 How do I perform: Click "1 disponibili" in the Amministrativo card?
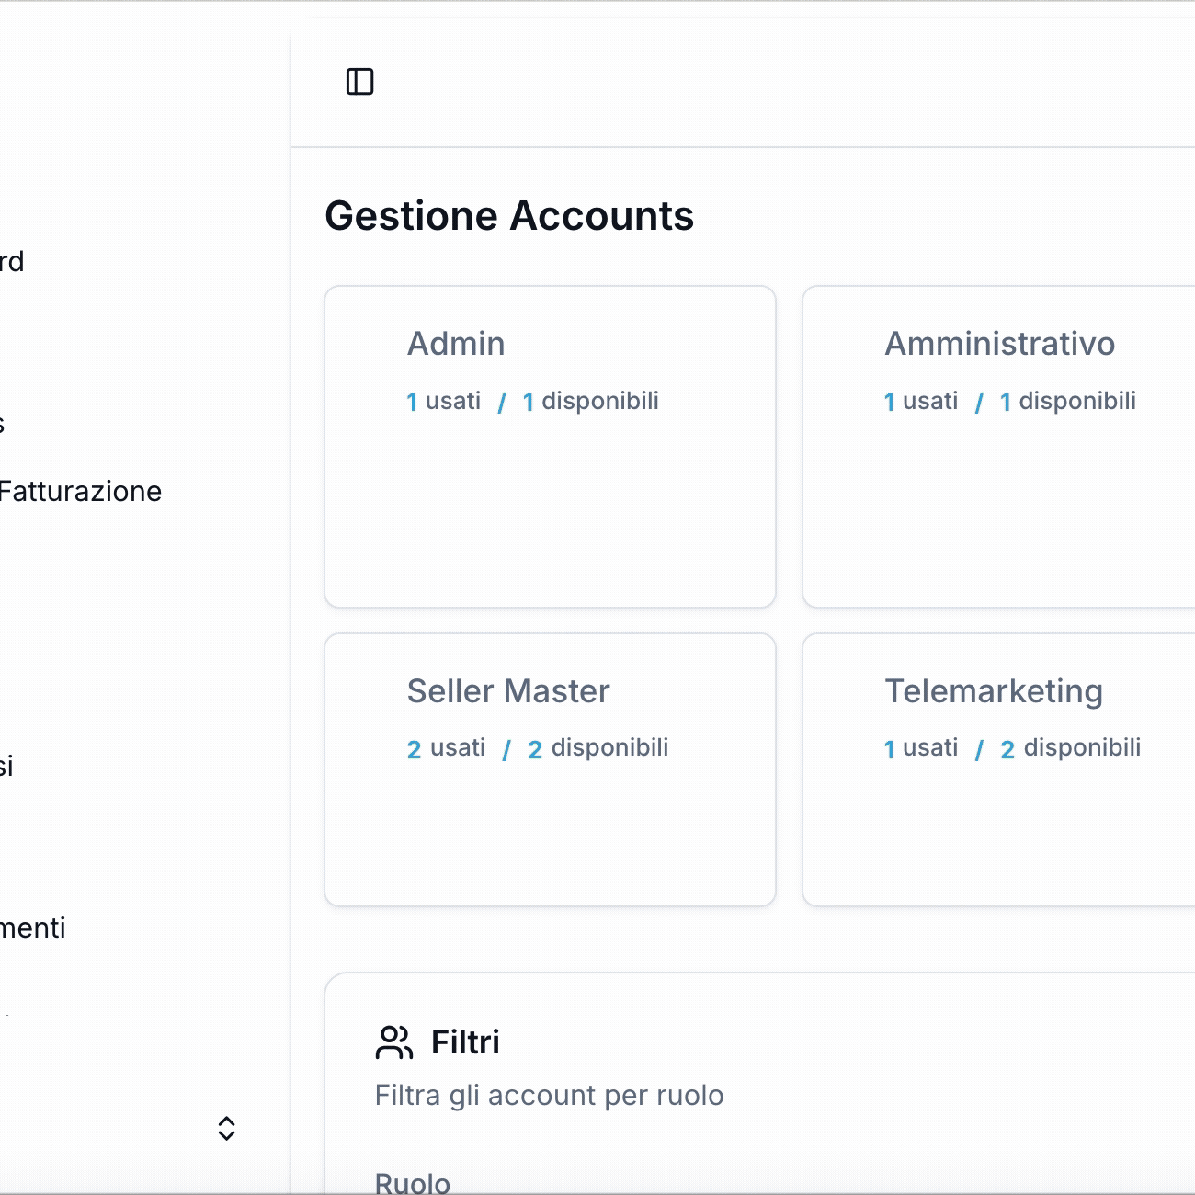[1068, 402]
